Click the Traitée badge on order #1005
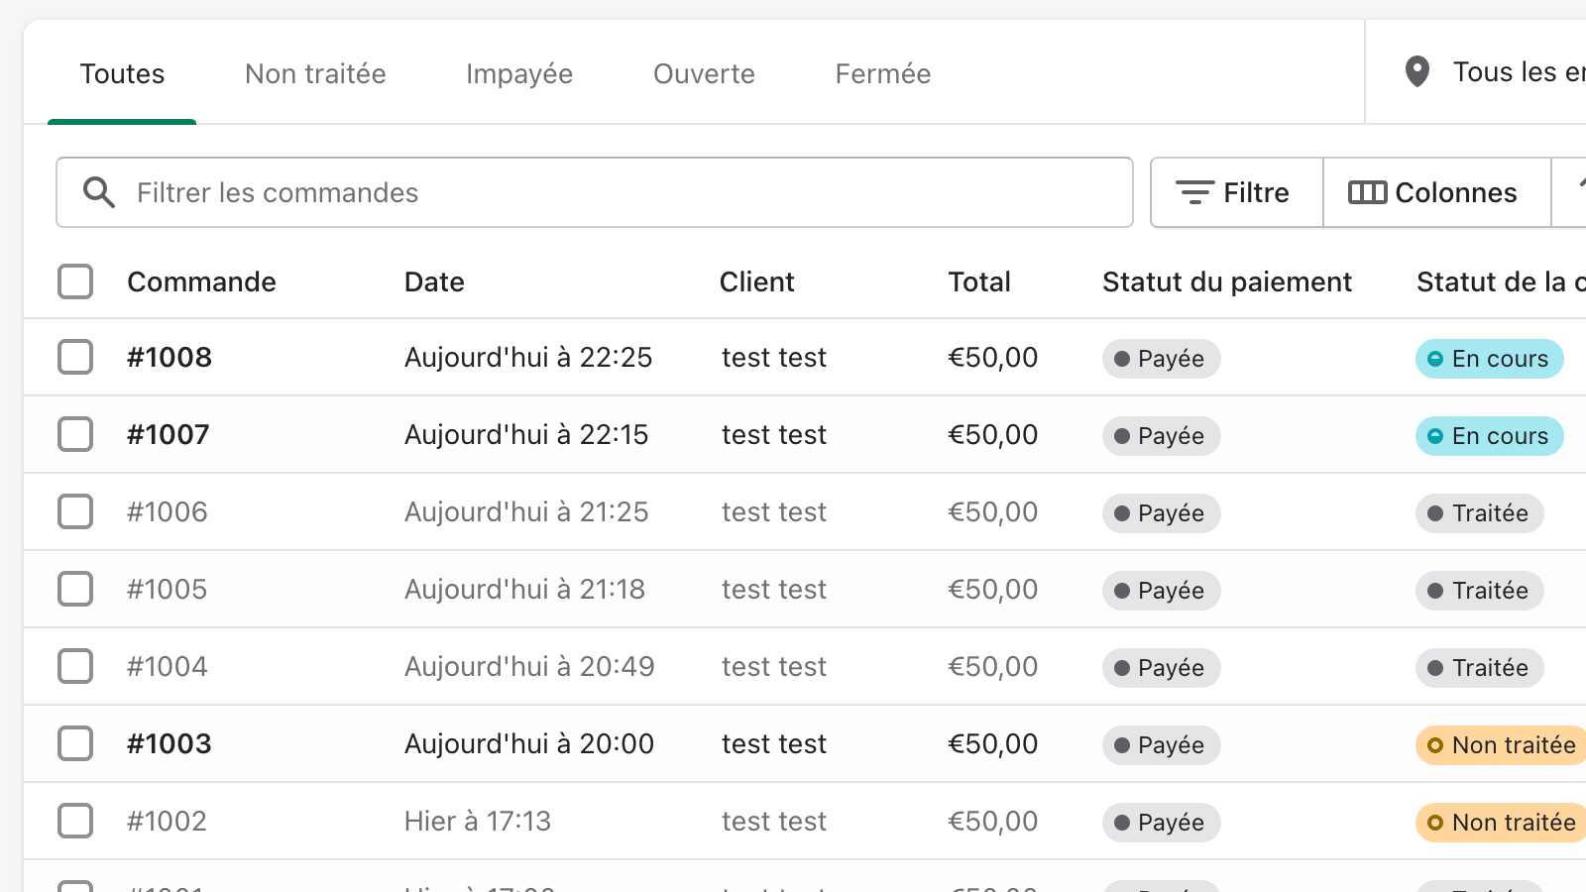 [1479, 590]
